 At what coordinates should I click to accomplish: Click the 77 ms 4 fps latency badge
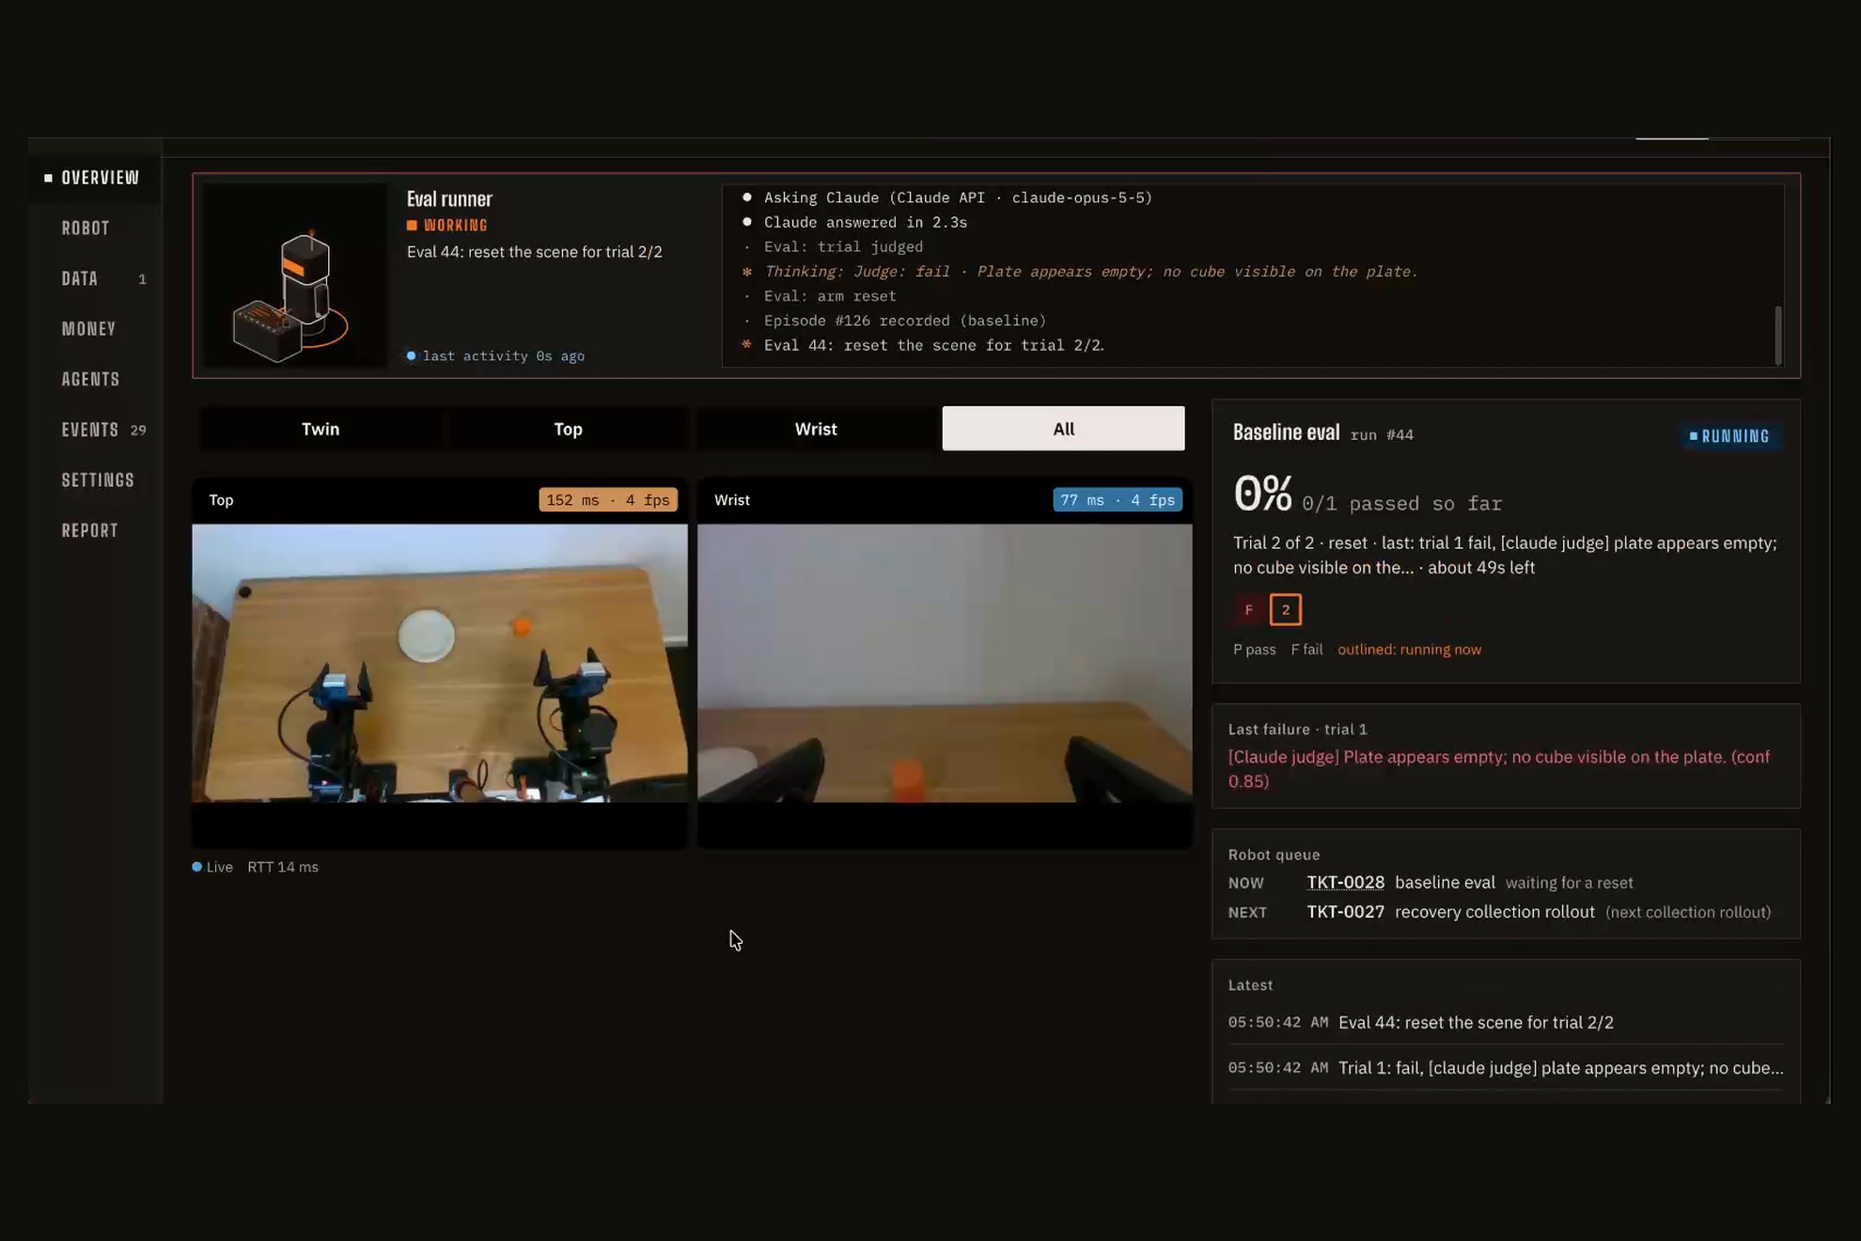pos(1118,500)
